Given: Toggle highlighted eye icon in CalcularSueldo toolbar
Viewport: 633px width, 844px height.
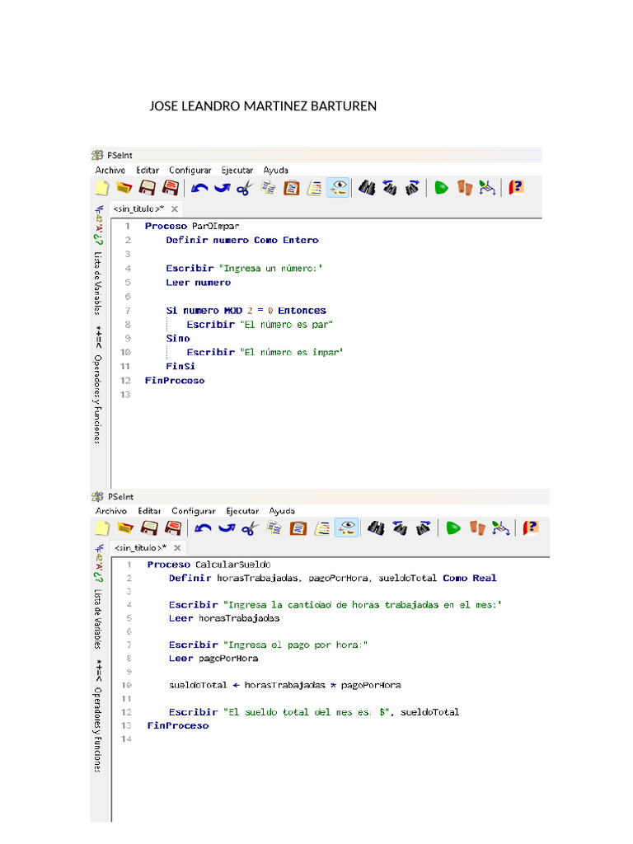Looking at the screenshot, I should pos(346,527).
